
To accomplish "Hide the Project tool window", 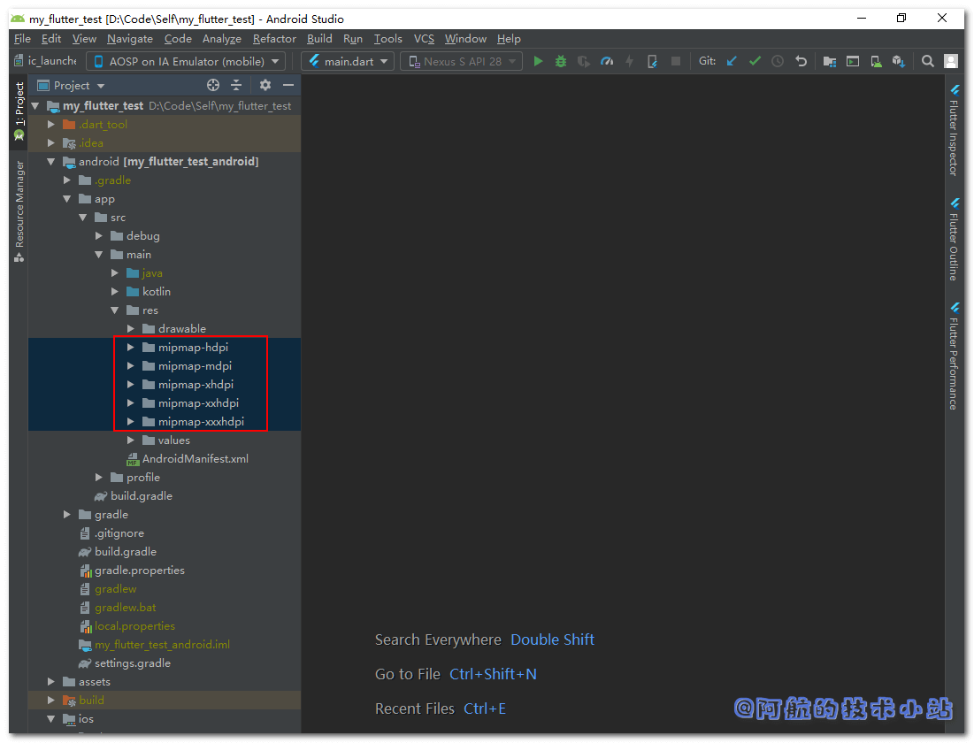I will 288,85.
